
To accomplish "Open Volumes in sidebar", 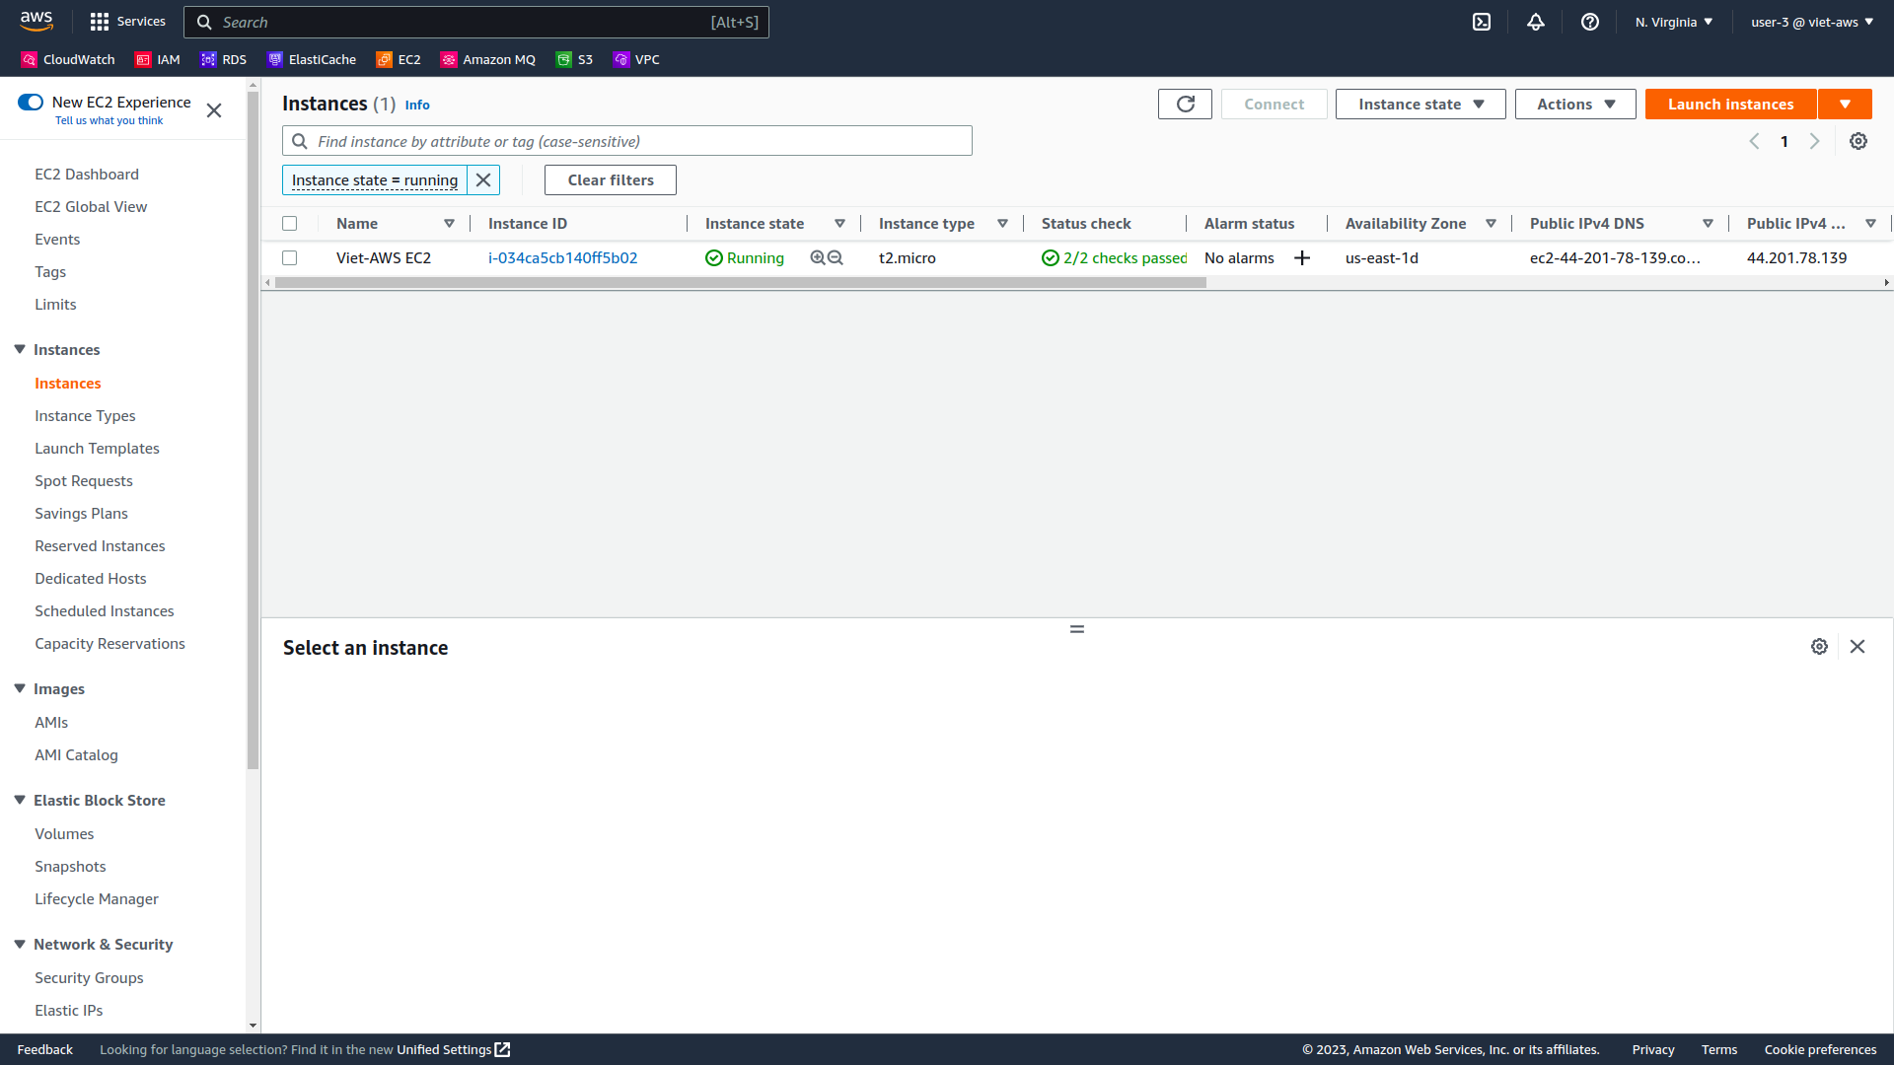I will tap(64, 833).
